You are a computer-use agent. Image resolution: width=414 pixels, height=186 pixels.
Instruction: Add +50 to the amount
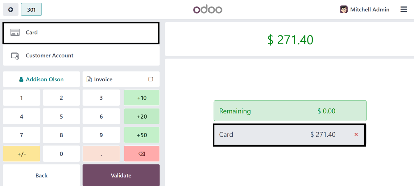142,135
